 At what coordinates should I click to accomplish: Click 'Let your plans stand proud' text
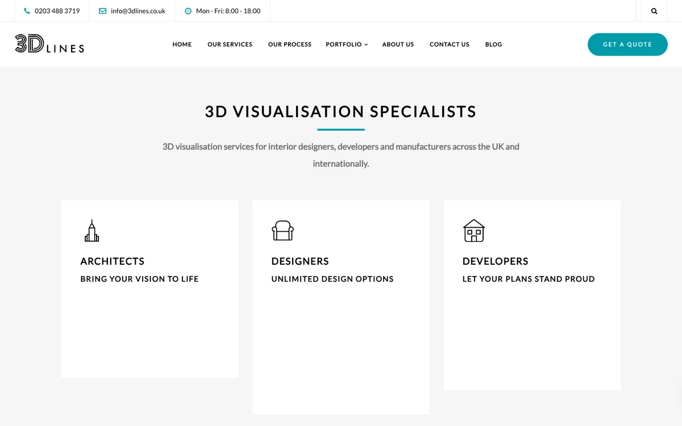[529, 279]
